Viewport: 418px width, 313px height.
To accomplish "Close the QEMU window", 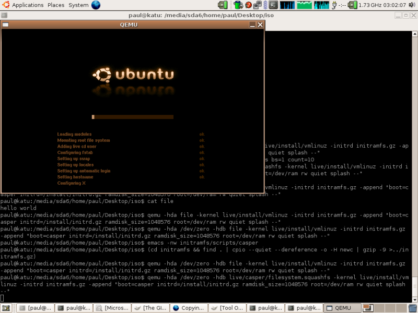I will coord(260,25).
